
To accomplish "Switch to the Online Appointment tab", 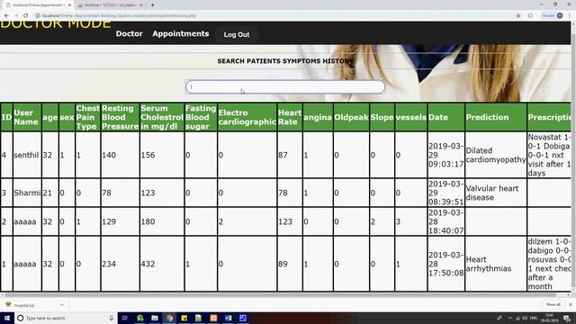I will tap(38, 5).
